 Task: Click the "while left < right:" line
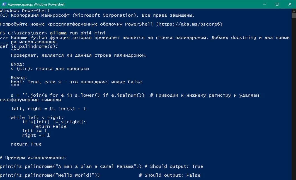pyautogui.click(x=37, y=117)
